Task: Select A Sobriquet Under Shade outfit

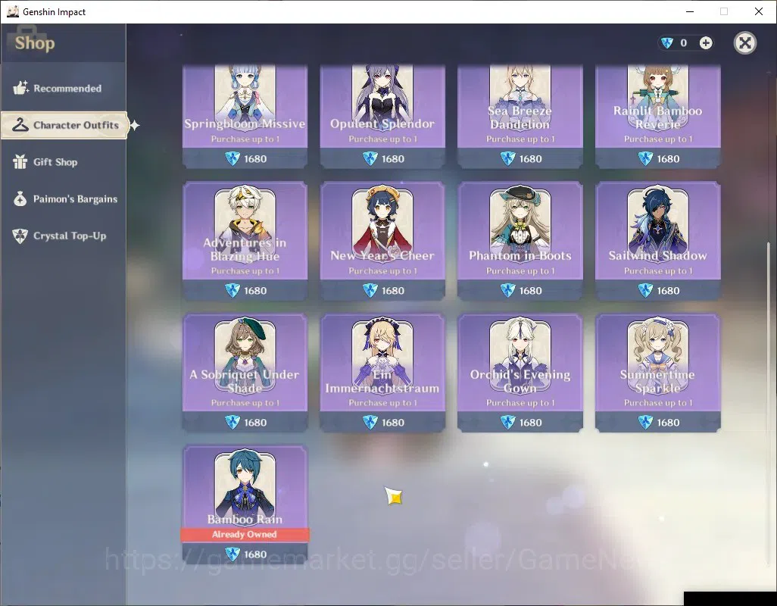Action: click(x=245, y=373)
